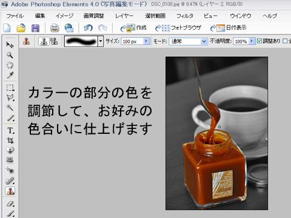Select the Rectangular Marquee tool
291x218 pixels.
(x=10, y=88)
